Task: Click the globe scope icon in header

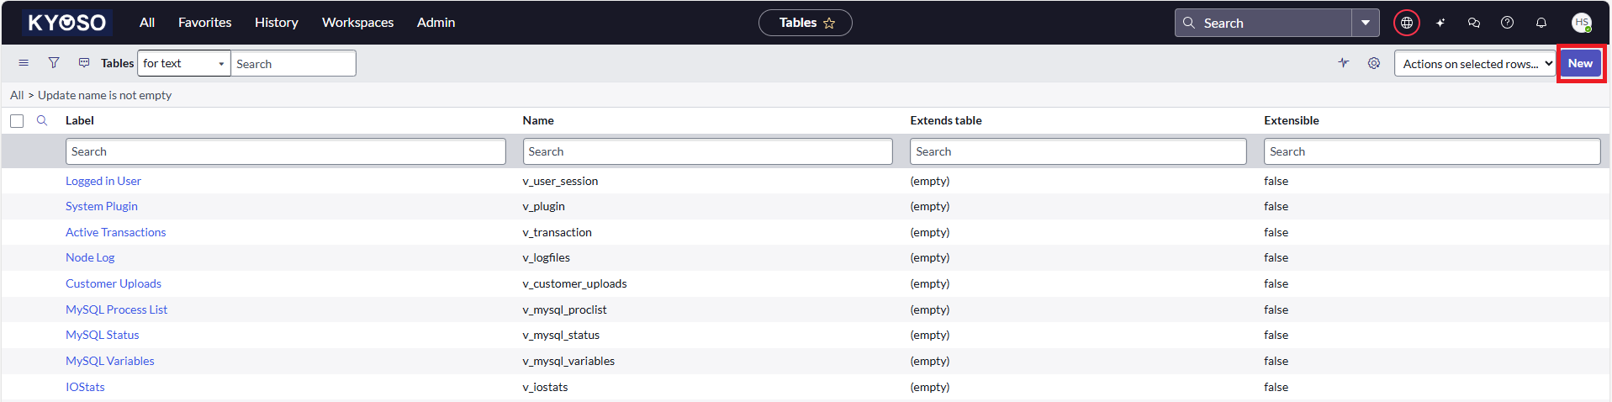Action: point(1406,23)
